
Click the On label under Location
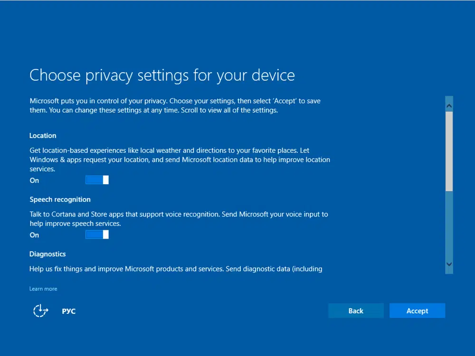34,180
